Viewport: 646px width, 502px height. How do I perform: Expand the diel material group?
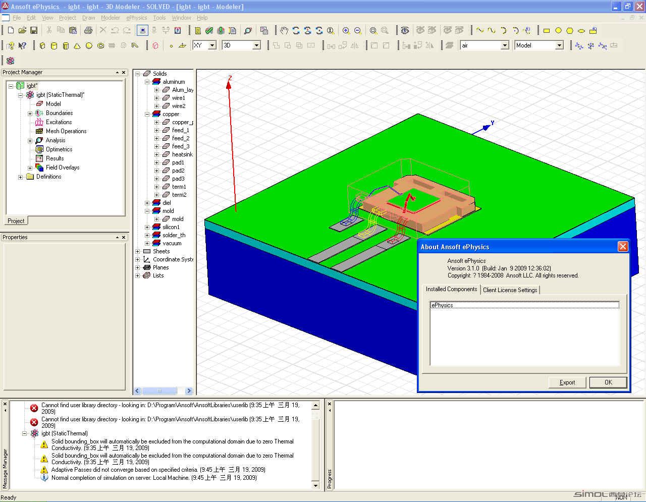(147, 203)
